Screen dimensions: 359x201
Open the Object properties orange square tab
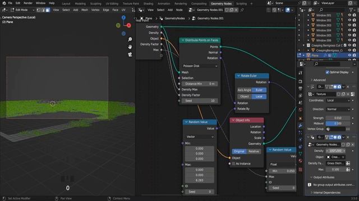(x=301, y=118)
